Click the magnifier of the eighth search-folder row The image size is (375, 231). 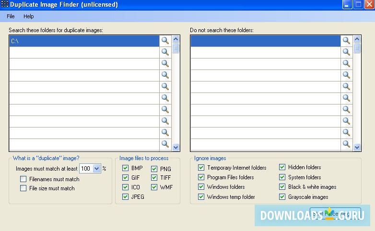pos(165,121)
